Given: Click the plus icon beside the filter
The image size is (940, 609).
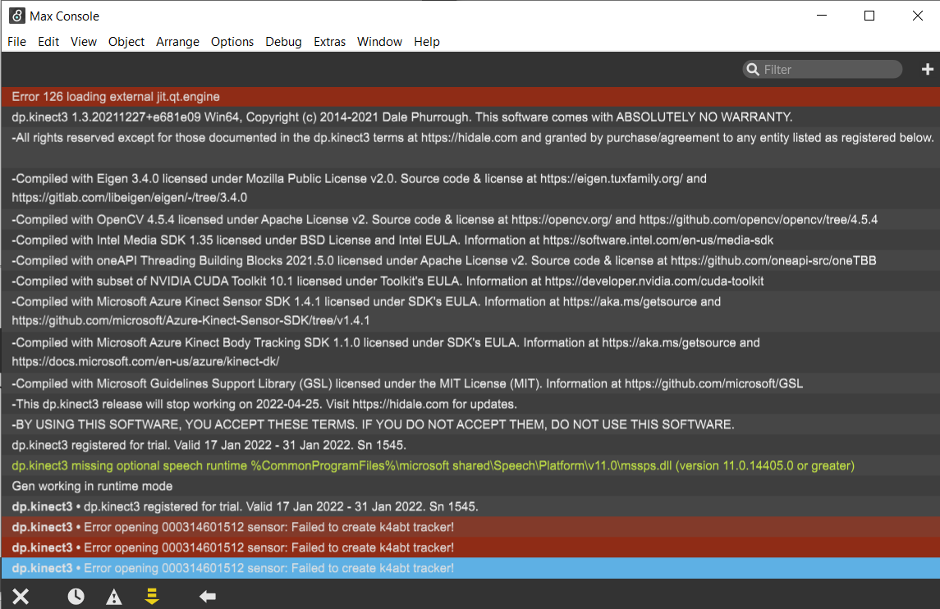Looking at the screenshot, I should click(x=928, y=70).
